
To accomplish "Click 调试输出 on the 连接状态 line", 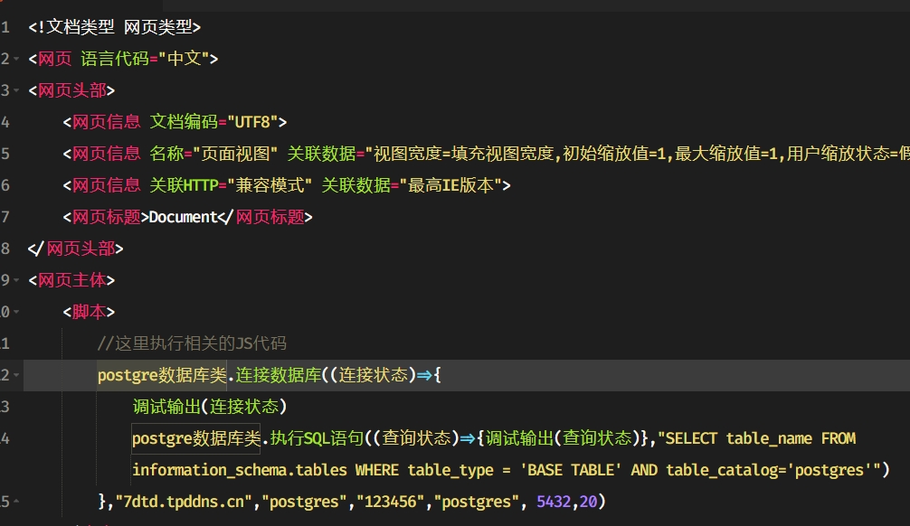I will pos(166,407).
